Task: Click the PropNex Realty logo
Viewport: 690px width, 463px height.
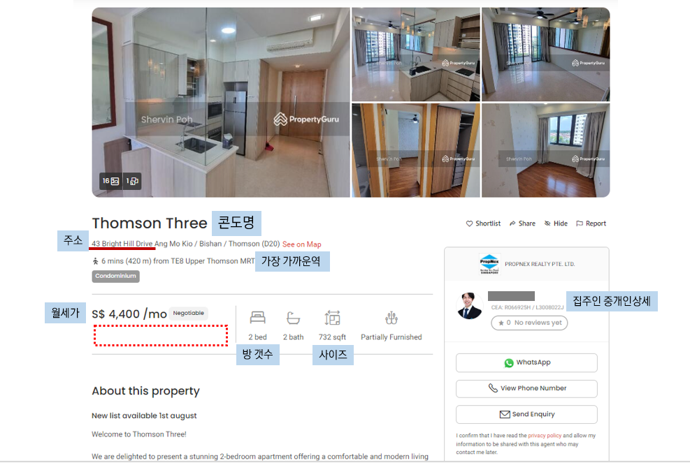Action: pyautogui.click(x=489, y=264)
